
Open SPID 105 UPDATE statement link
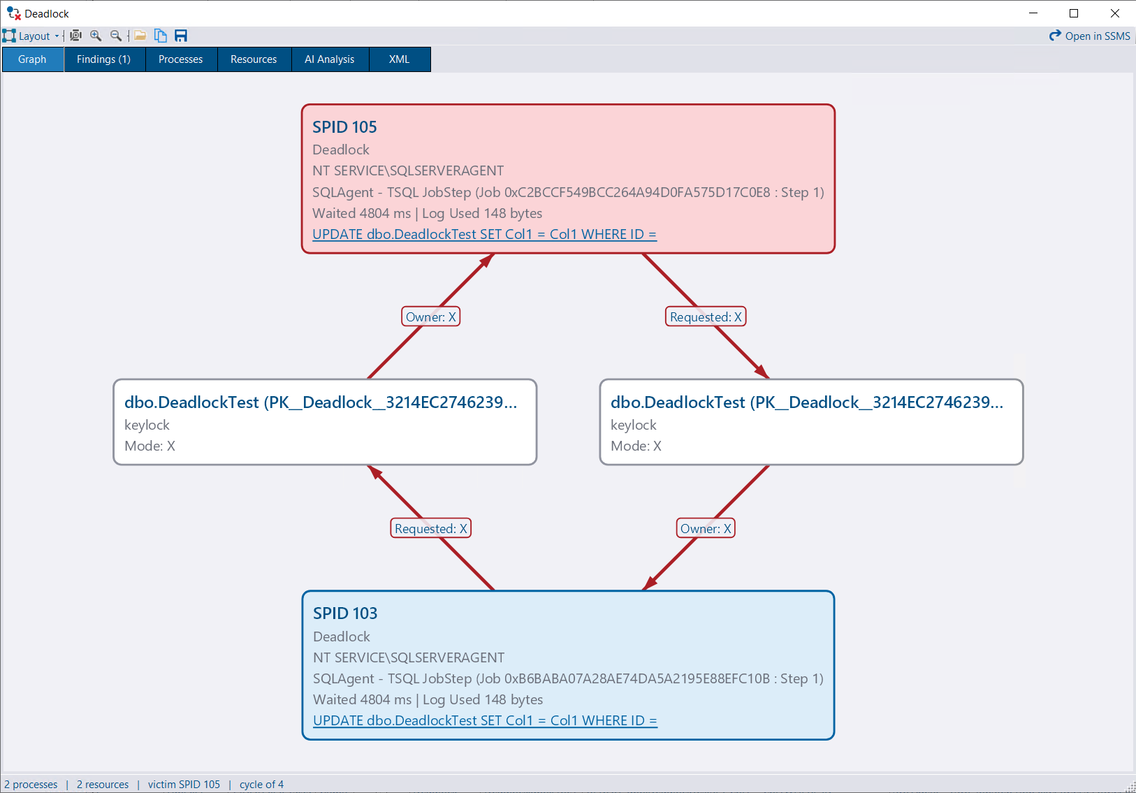(x=484, y=234)
